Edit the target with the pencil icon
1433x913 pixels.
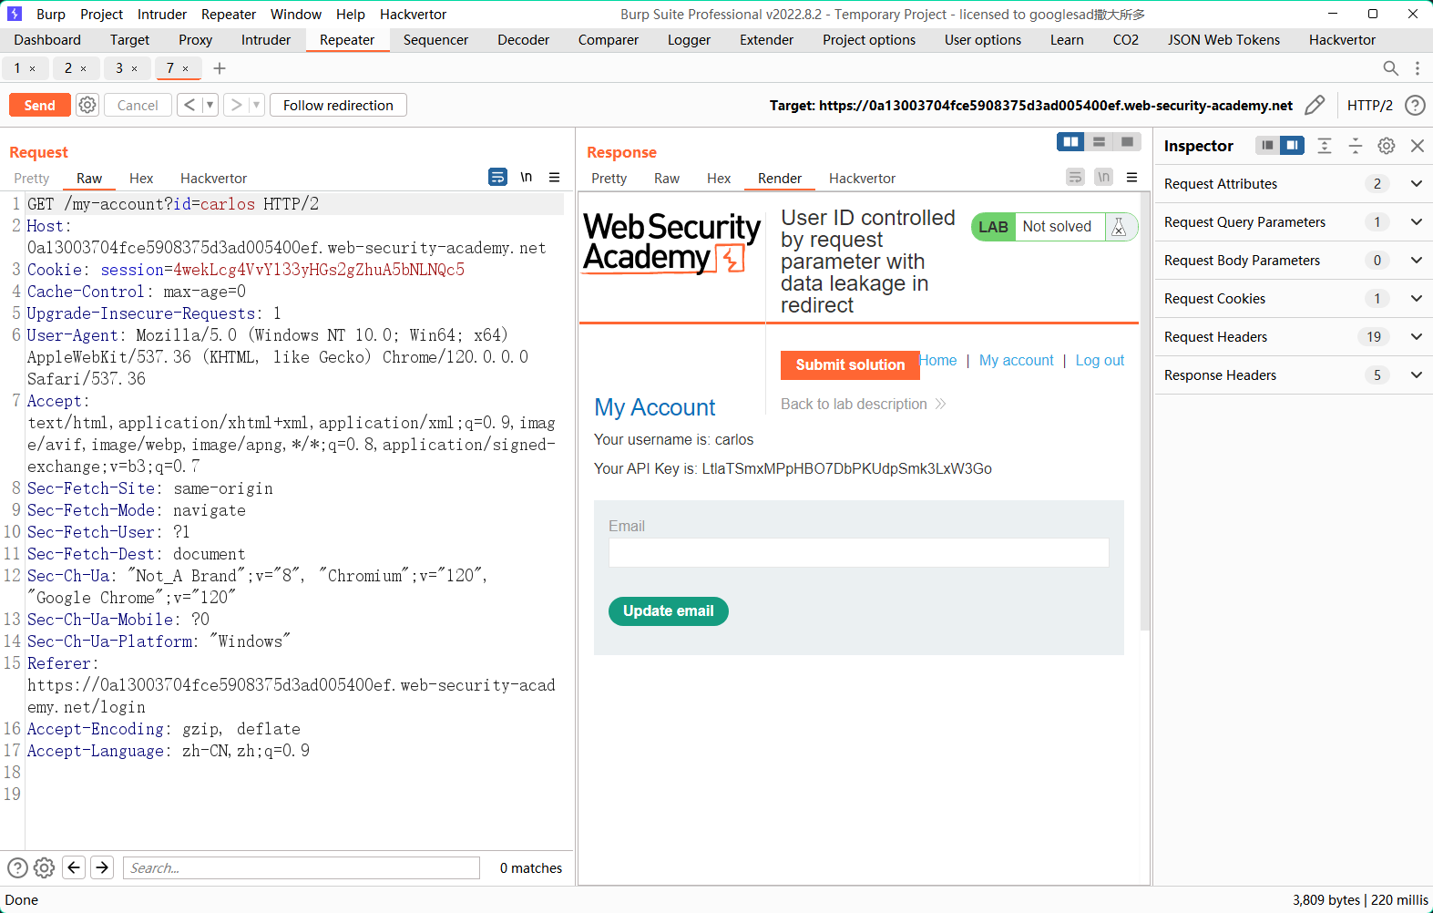coord(1315,105)
